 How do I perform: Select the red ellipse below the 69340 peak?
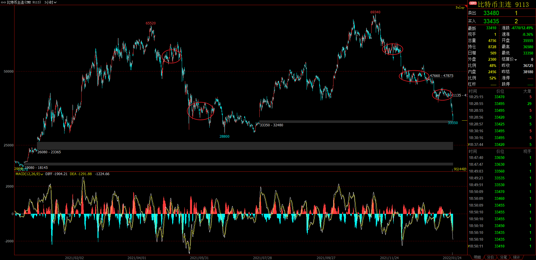pyautogui.click(x=393, y=49)
